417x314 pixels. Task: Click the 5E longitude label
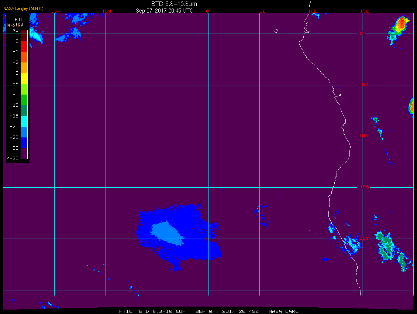[x=262, y=11]
